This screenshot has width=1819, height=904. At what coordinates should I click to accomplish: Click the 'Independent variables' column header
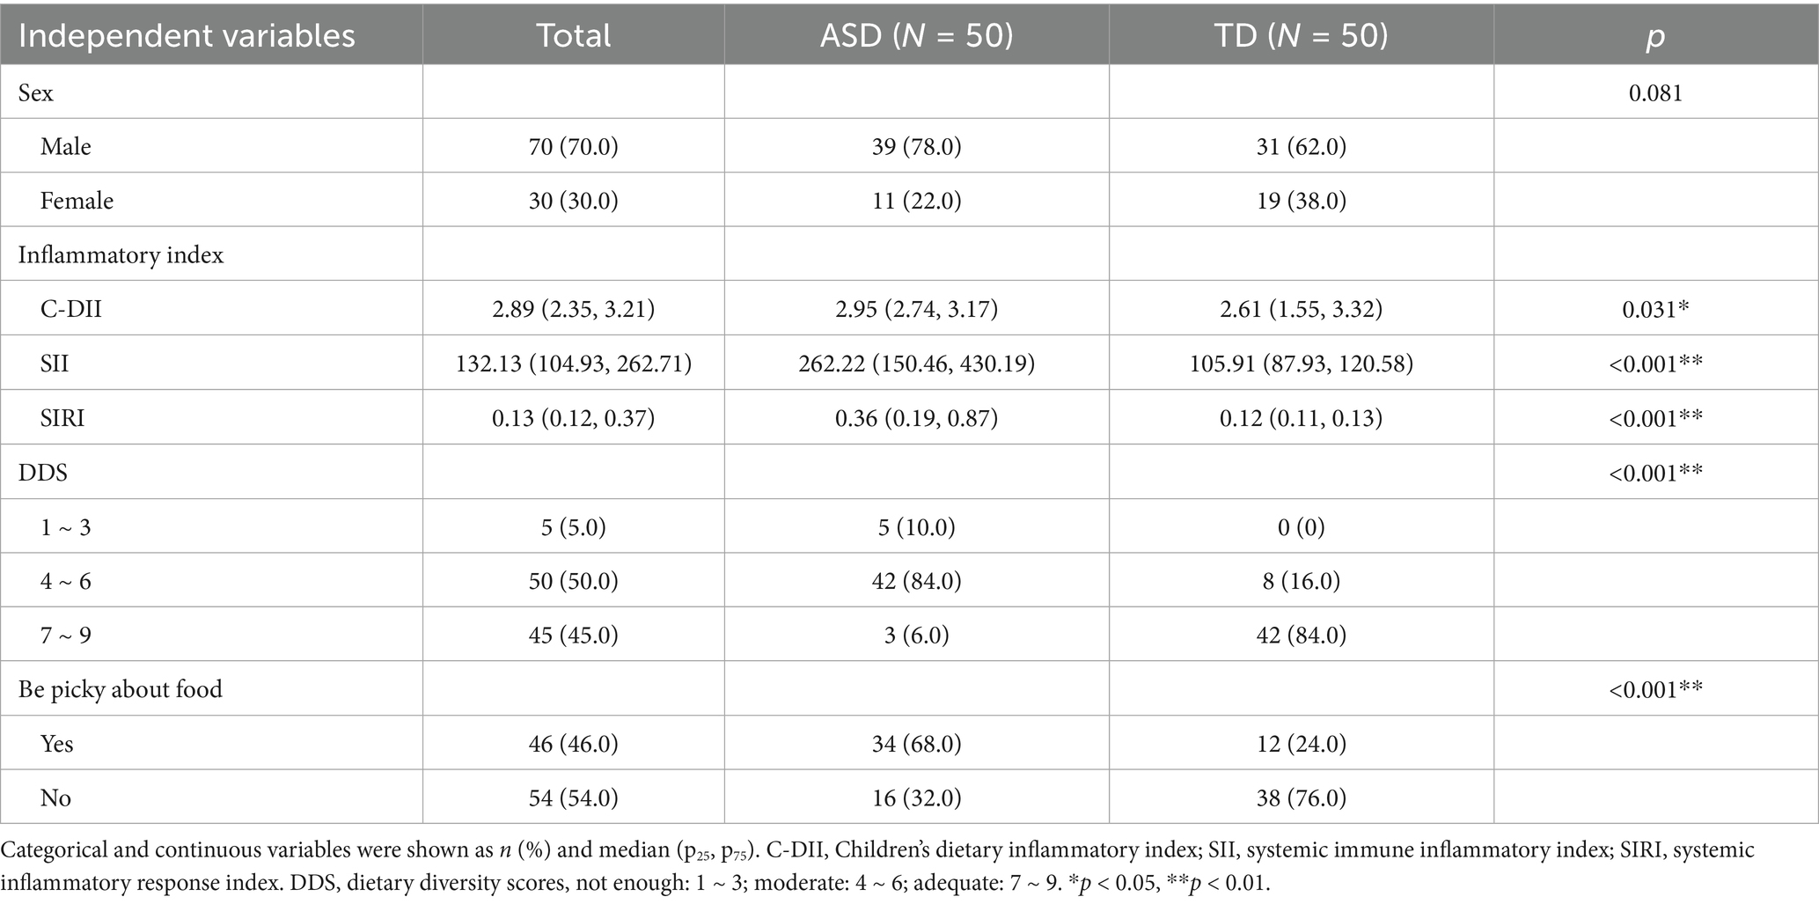[x=187, y=36]
